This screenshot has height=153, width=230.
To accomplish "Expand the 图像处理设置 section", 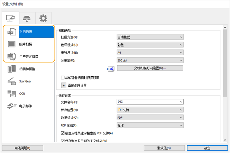I will pos(64,85).
